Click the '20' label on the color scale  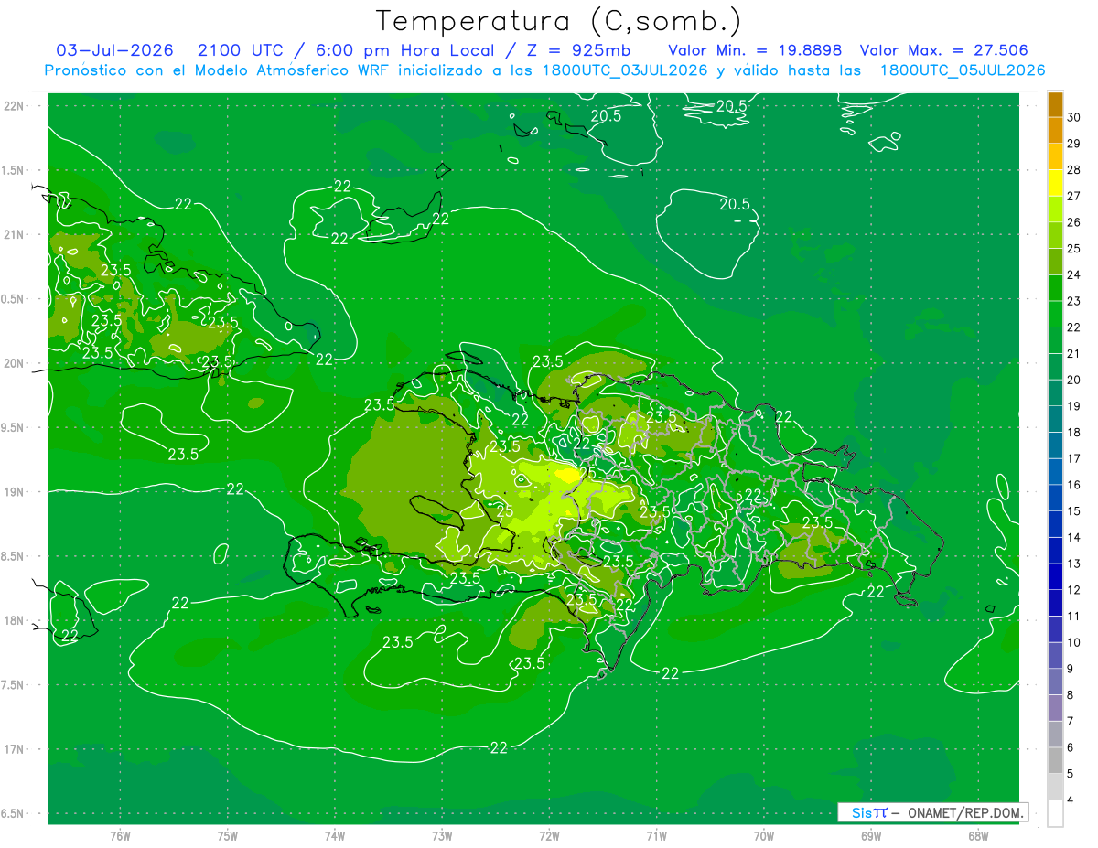(x=1074, y=380)
